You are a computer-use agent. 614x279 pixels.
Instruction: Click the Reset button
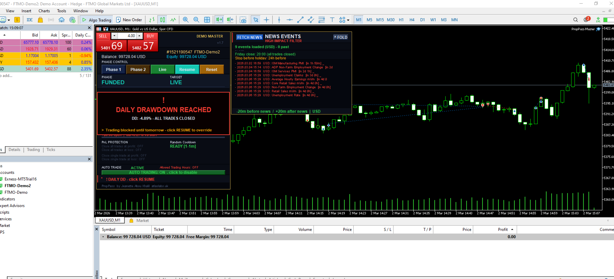(x=212, y=70)
